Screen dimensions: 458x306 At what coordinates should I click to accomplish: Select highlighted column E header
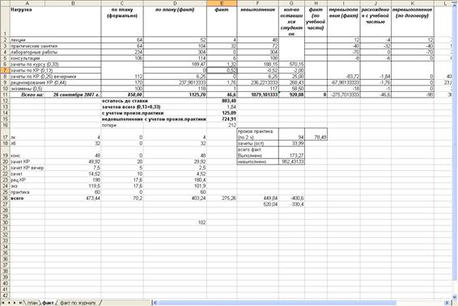[222, 3]
